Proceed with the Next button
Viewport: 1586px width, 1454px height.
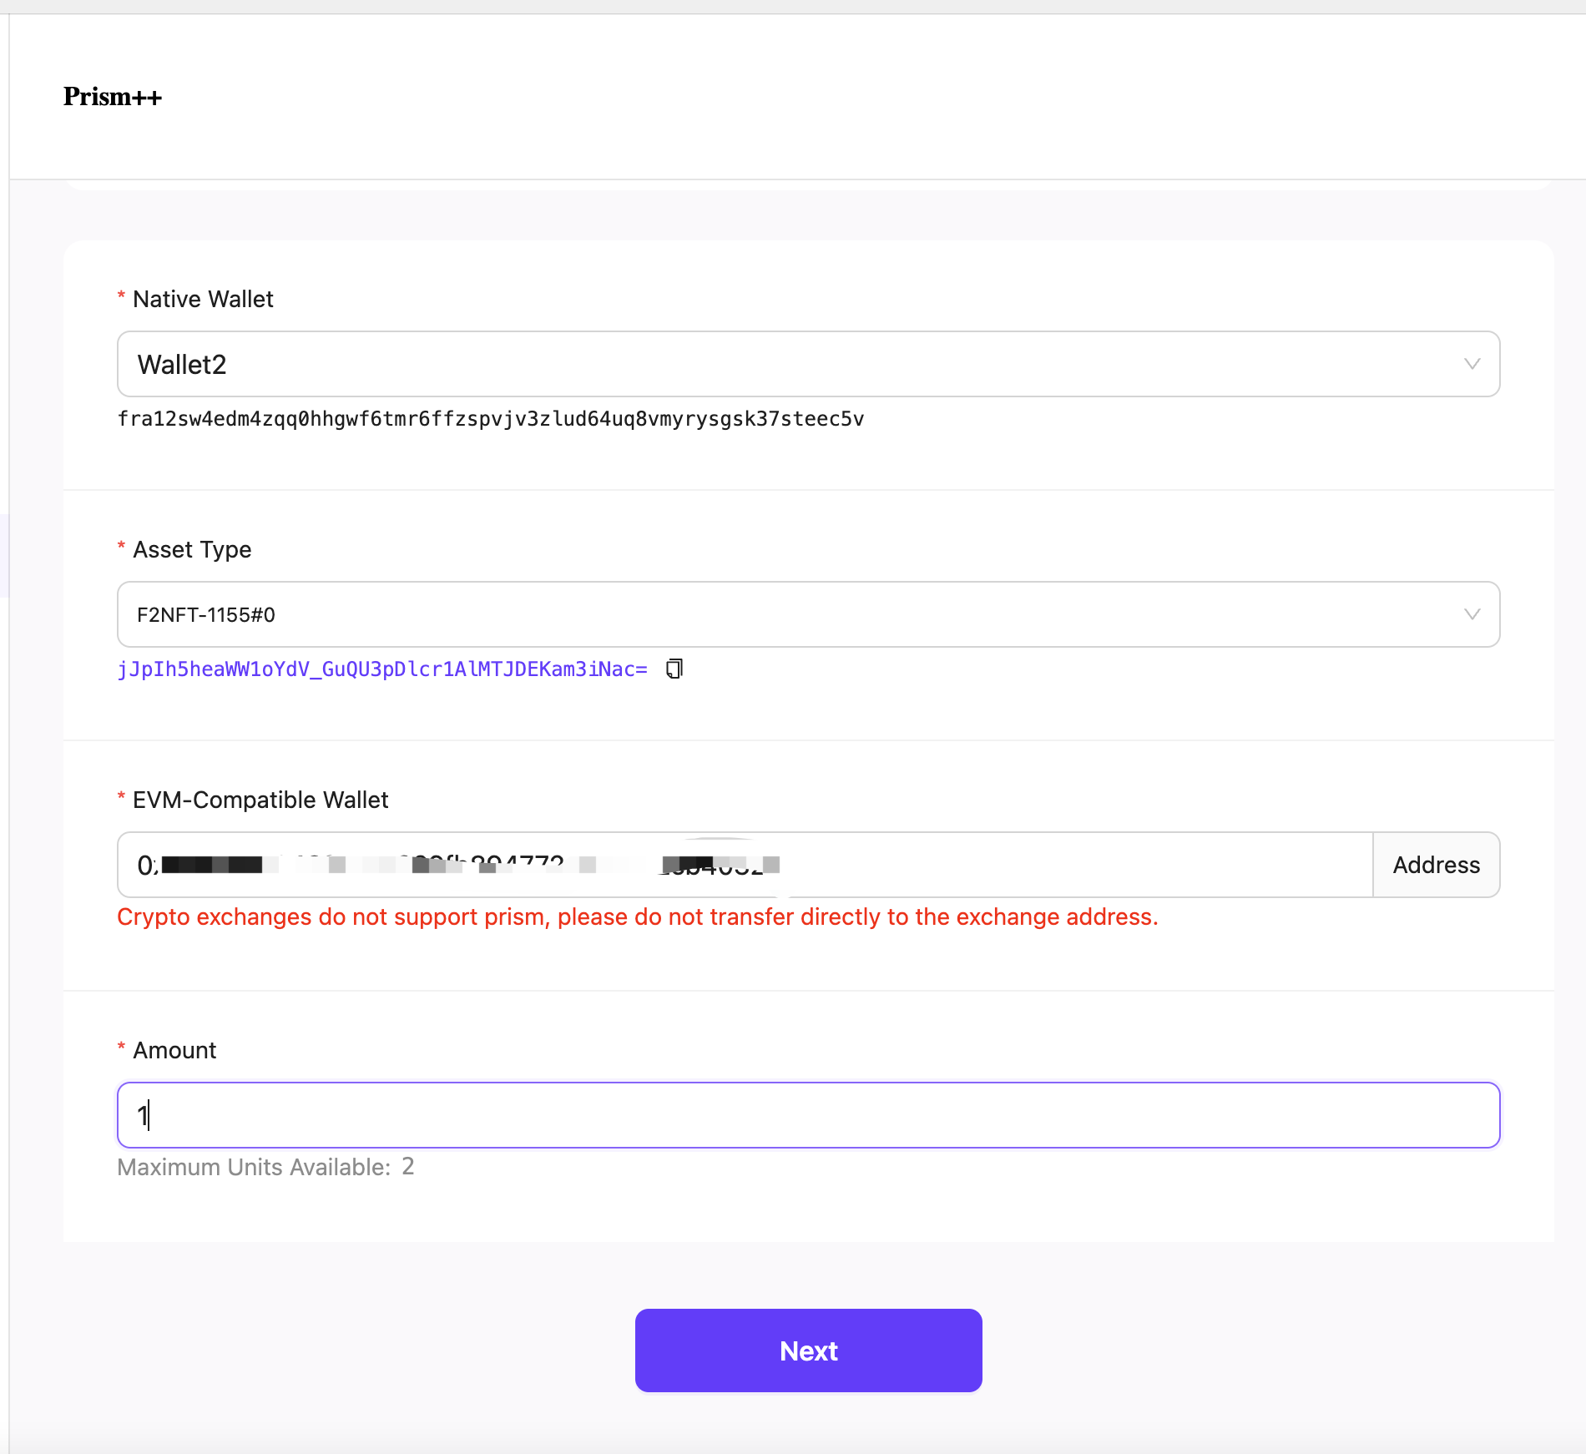(808, 1351)
